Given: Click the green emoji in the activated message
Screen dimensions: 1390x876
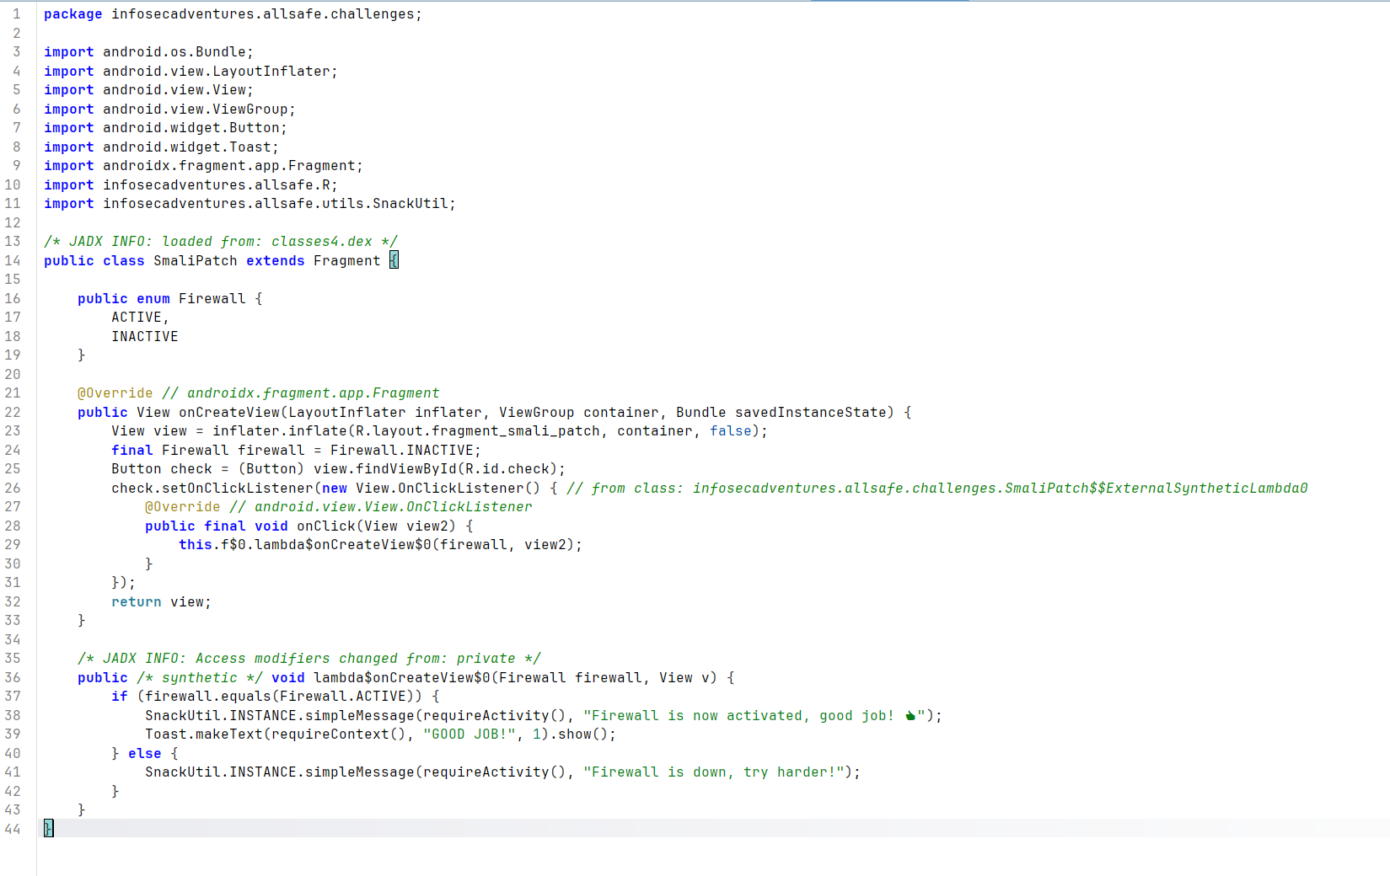Looking at the screenshot, I should tap(910, 716).
